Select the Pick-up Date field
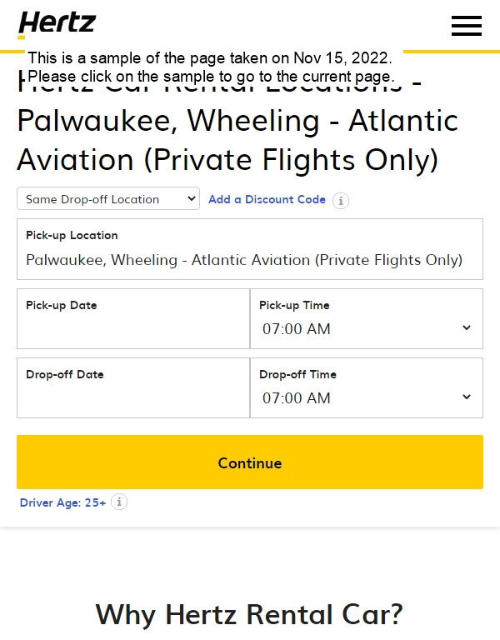The image size is (500, 640). [133, 319]
